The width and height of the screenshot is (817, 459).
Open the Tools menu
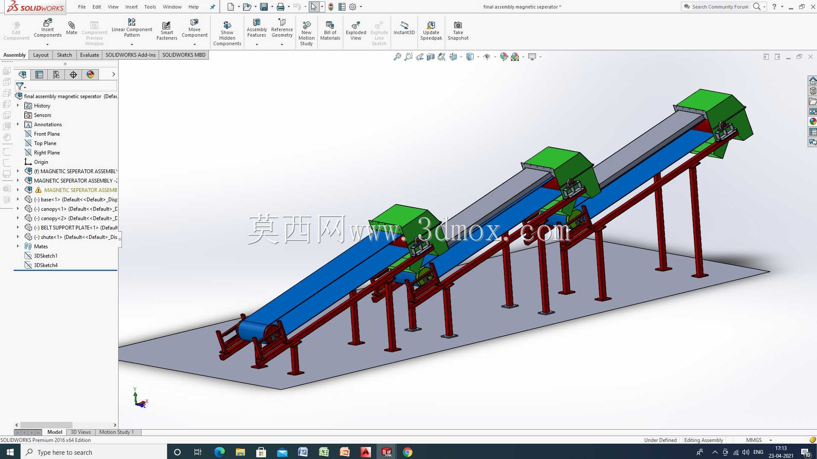[x=150, y=7]
